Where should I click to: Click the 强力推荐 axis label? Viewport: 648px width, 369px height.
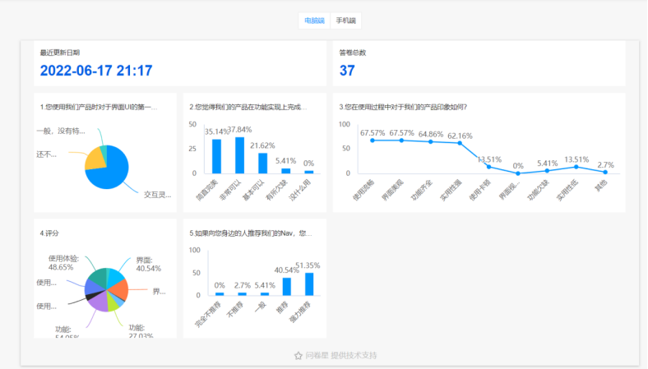[x=301, y=311]
